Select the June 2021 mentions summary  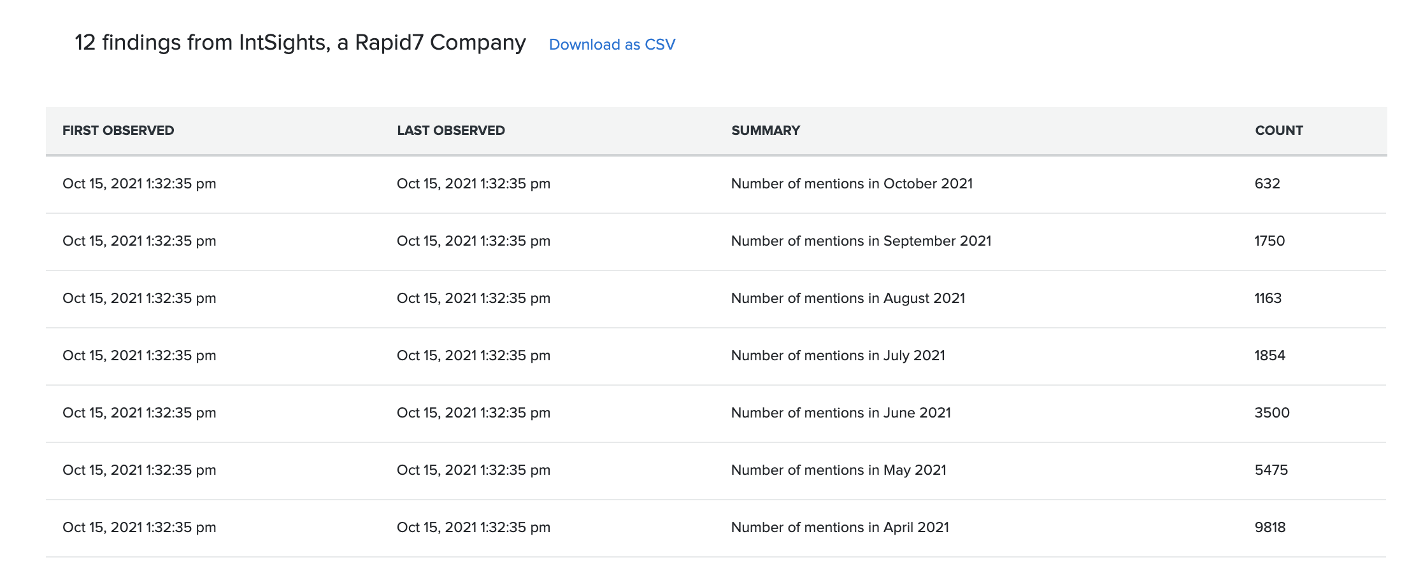click(840, 413)
